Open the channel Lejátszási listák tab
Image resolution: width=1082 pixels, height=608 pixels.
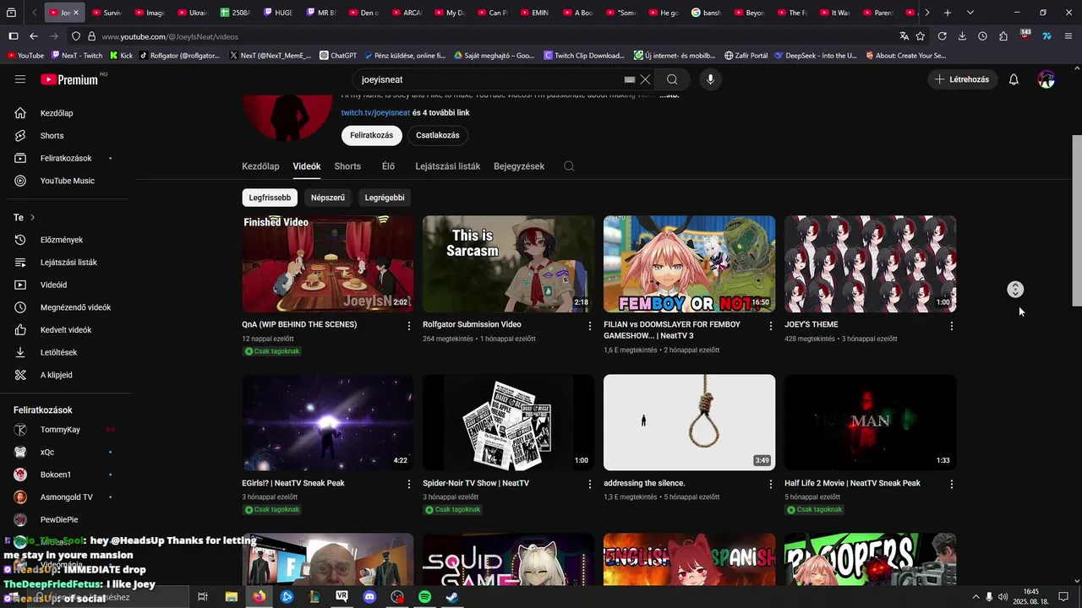447,166
